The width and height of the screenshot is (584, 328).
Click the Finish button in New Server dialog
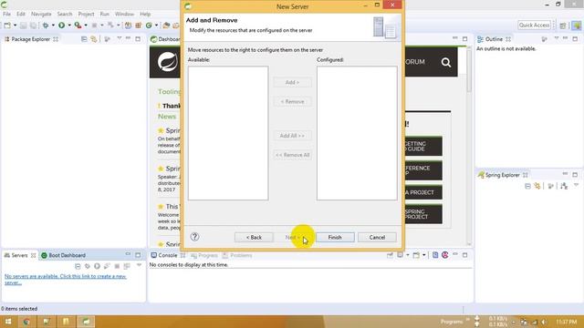tap(335, 237)
